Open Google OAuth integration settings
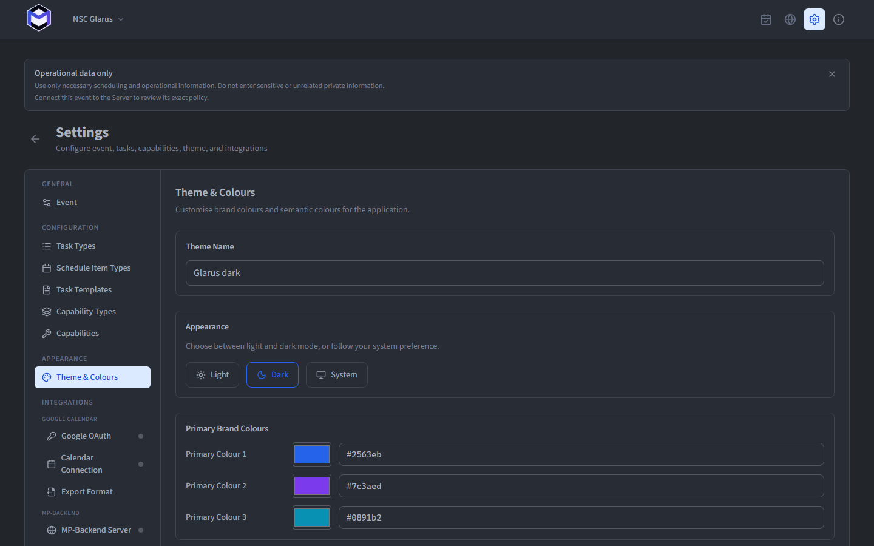 [x=95, y=436]
